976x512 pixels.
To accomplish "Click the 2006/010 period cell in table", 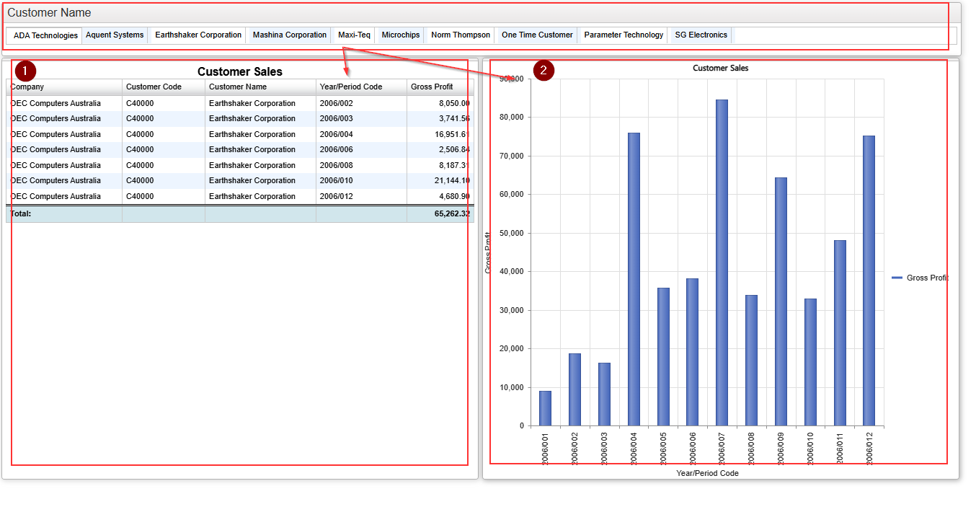I will (361, 181).
